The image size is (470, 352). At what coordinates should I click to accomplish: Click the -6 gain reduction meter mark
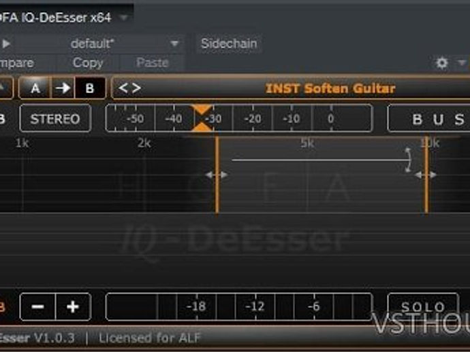point(314,306)
